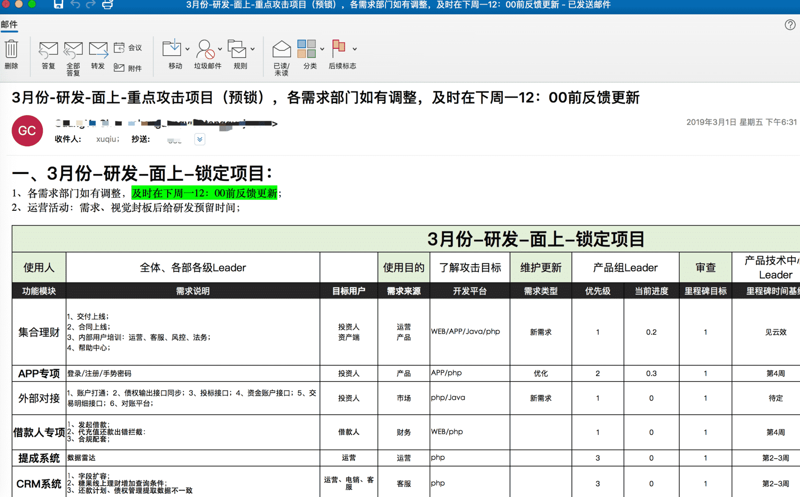Select the 外部对接 module cell
This screenshot has height=497, width=800.
point(39,398)
